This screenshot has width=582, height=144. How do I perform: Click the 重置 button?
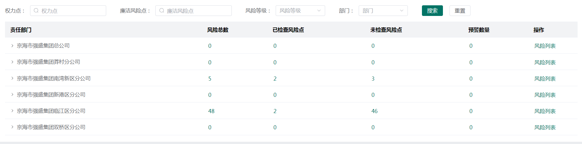tap(460, 11)
